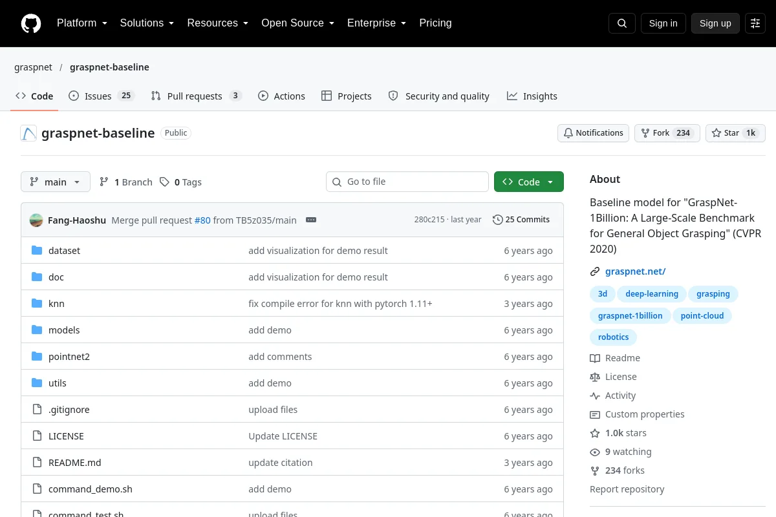This screenshot has width=776, height=517.
Task: Open the main branch selector dropdown
Action: [56, 182]
